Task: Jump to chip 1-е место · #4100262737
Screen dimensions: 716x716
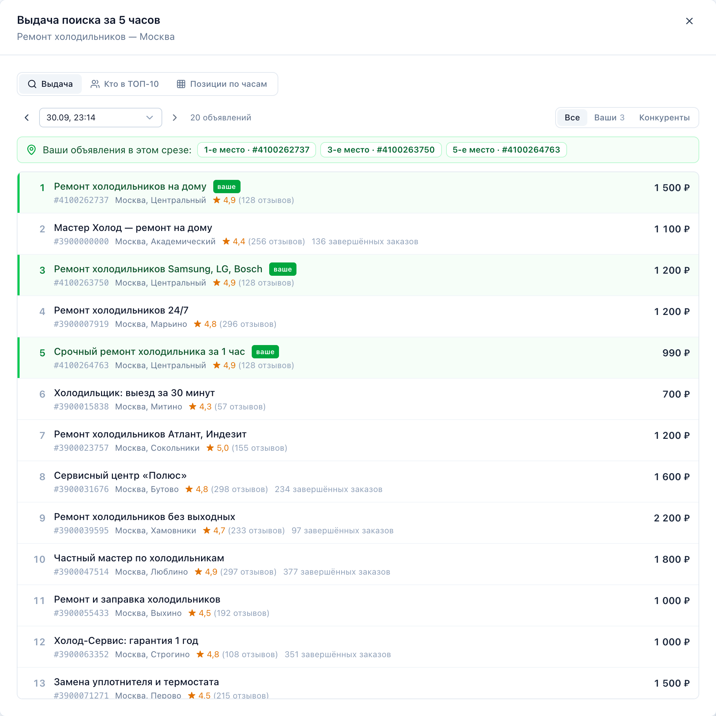Action: pos(257,150)
